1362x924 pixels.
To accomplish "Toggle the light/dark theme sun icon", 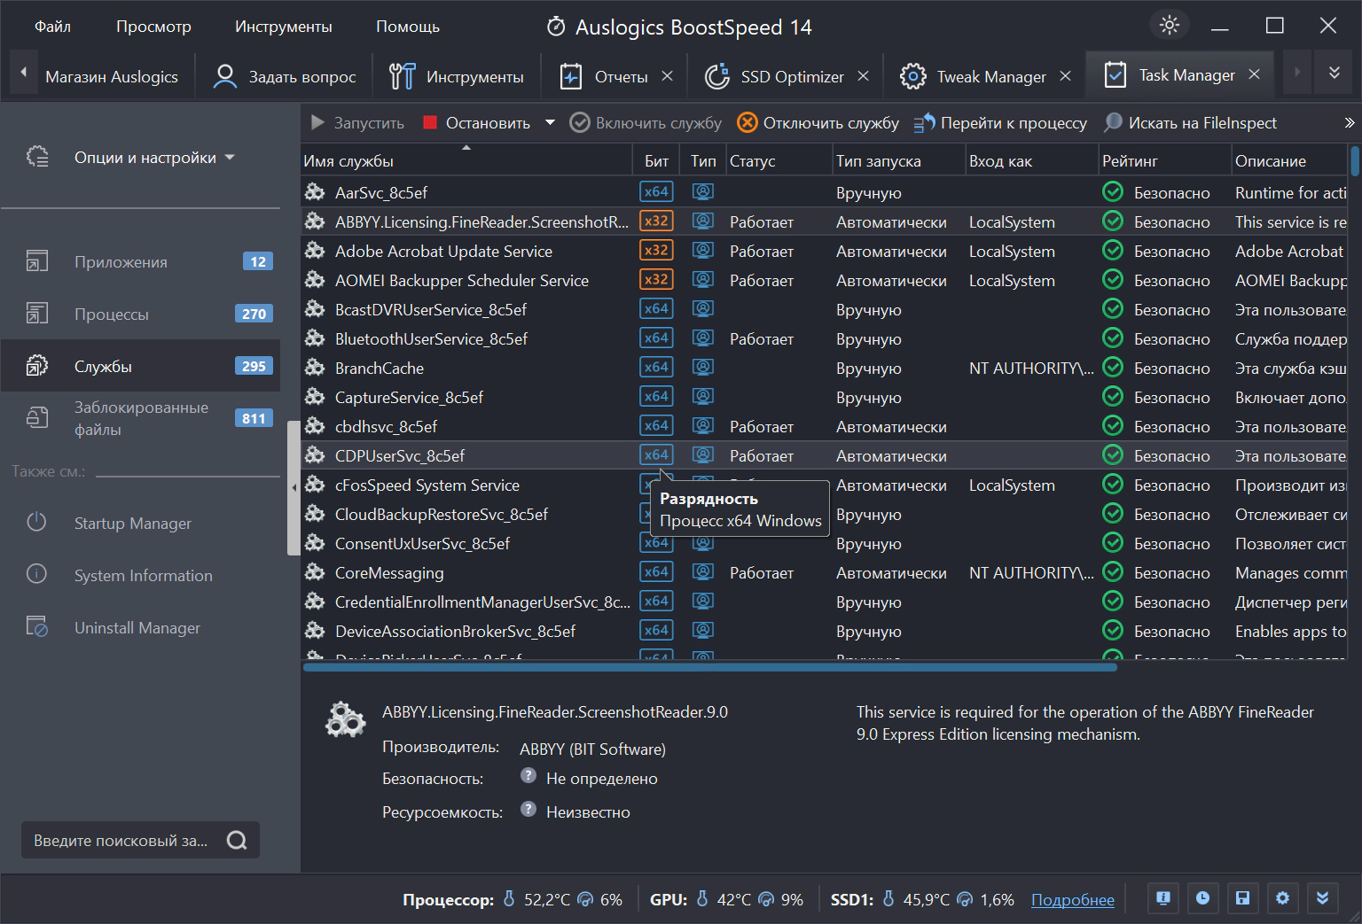I will point(1170,26).
